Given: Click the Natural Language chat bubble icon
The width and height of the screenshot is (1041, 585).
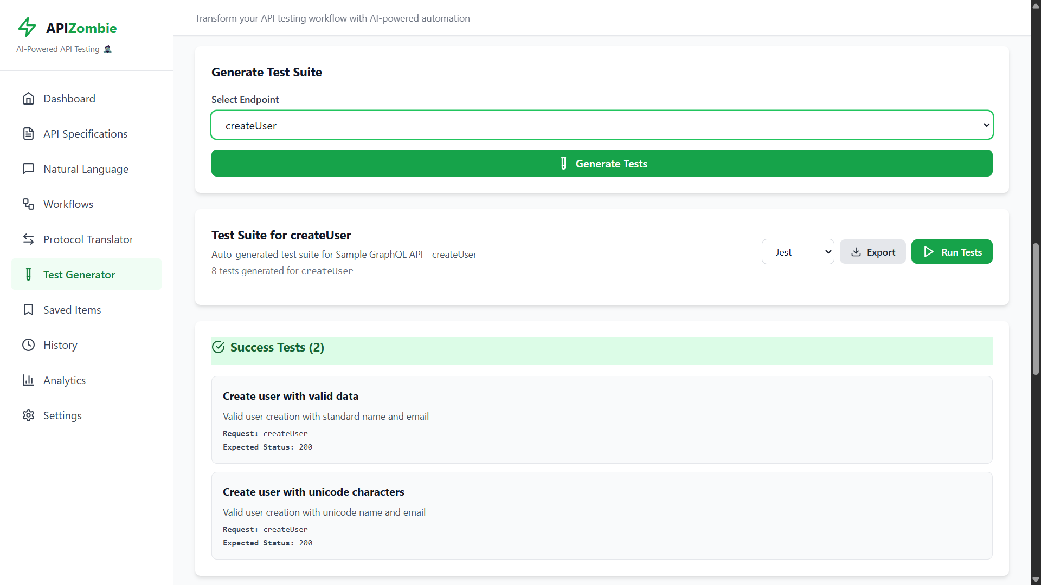Looking at the screenshot, I should tap(28, 169).
